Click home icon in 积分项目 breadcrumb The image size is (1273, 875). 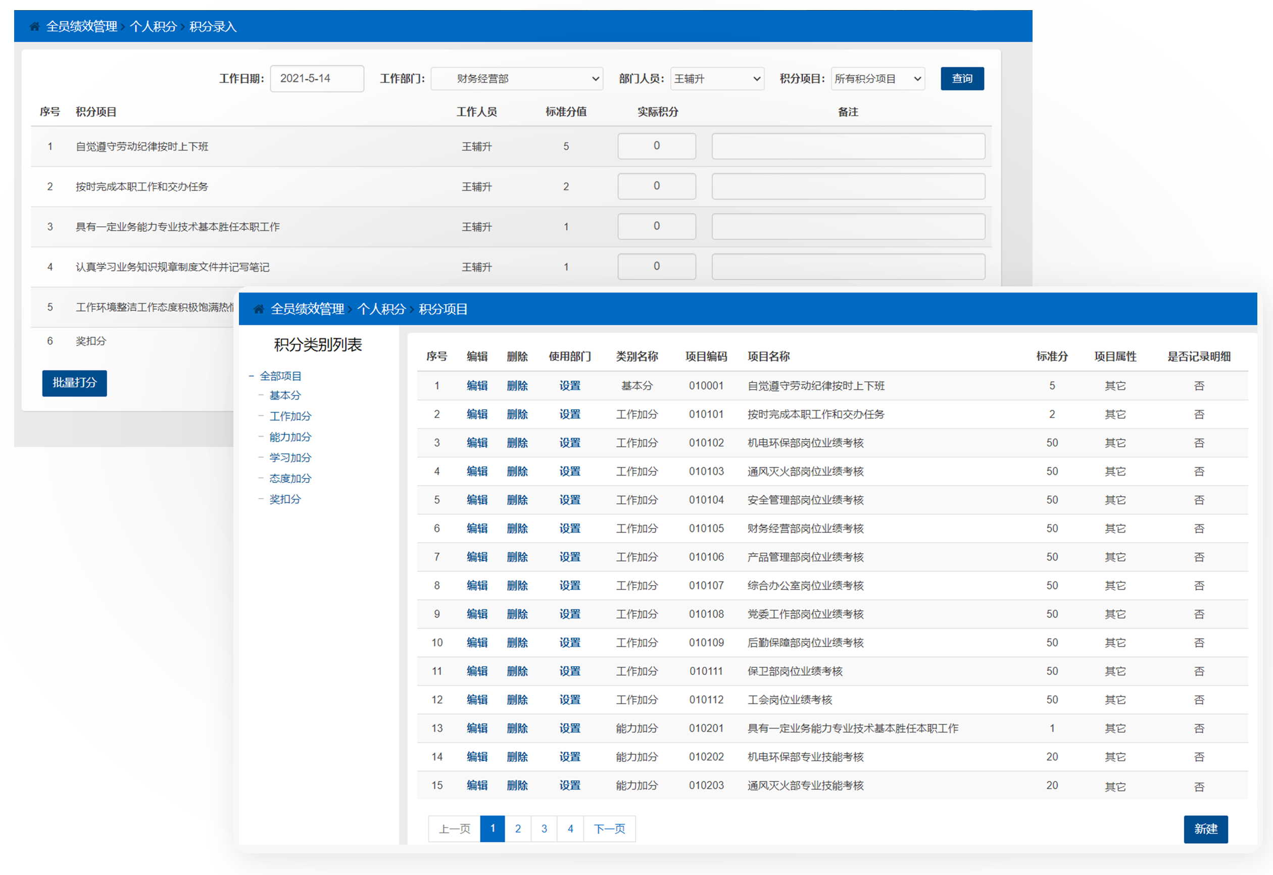coord(259,309)
